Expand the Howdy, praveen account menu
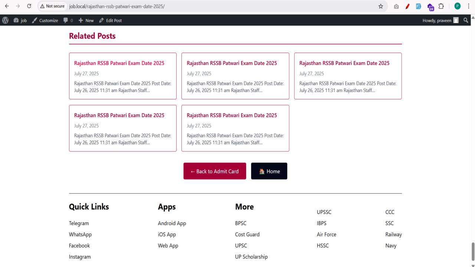Image resolution: width=475 pixels, height=267 pixels. coord(440,20)
